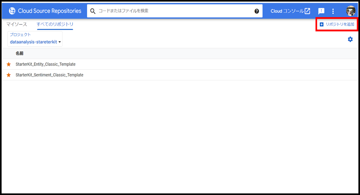Click the Cloud Source Repositories logo icon

click(x=12, y=11)
